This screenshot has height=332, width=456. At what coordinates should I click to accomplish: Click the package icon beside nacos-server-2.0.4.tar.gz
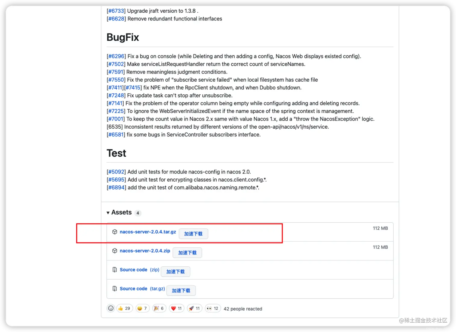115,232
